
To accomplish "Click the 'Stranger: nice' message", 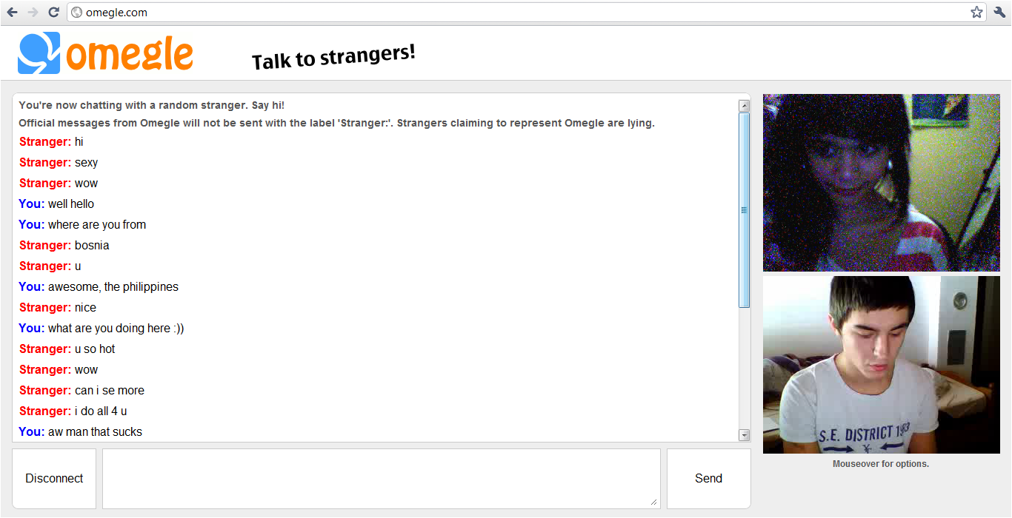I will click(x=58, y=308).
